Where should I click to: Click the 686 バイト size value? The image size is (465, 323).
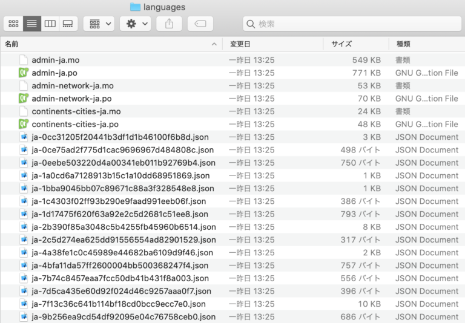[x=360, y=317]
